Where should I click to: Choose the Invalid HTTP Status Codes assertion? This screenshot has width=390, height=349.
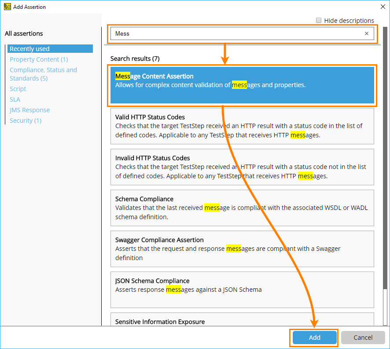(242, 167)
